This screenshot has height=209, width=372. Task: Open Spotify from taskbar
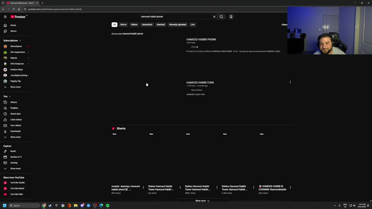[x=108, y=206]
